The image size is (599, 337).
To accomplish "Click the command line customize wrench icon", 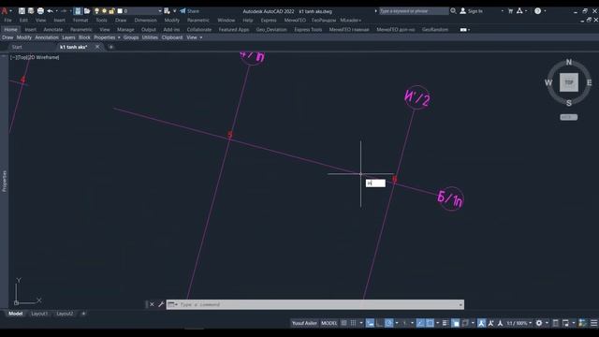I will tap(161, 304).
